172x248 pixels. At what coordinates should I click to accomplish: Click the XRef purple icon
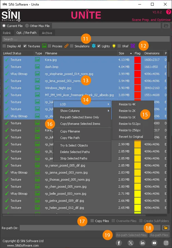[133, 46]
